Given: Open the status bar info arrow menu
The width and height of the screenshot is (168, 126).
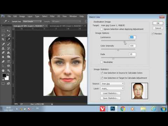Looking at the screenshot, I should [x=52, y=104].
